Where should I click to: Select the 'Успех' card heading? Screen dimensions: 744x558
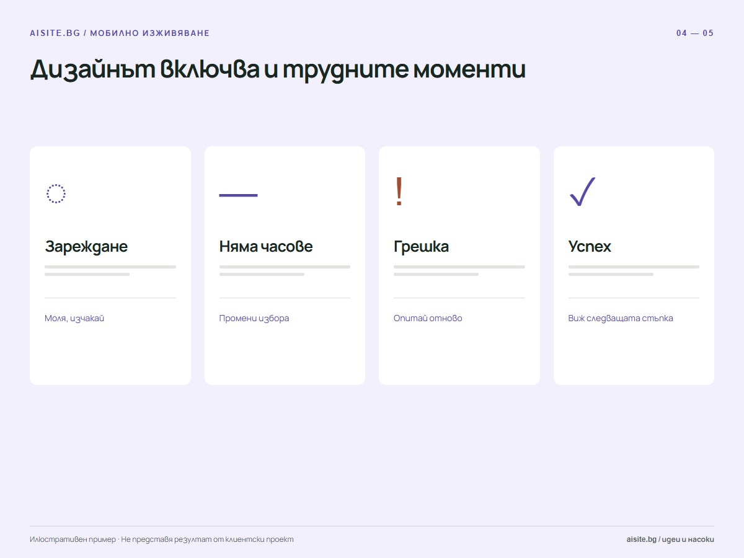coord(590,246)
